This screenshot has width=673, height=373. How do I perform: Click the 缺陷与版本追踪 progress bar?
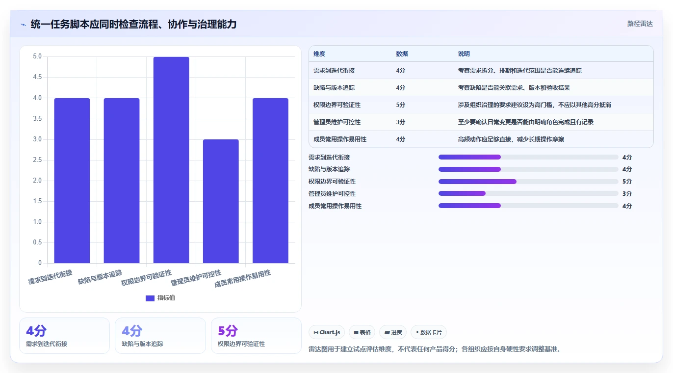[x=528, y=169]
